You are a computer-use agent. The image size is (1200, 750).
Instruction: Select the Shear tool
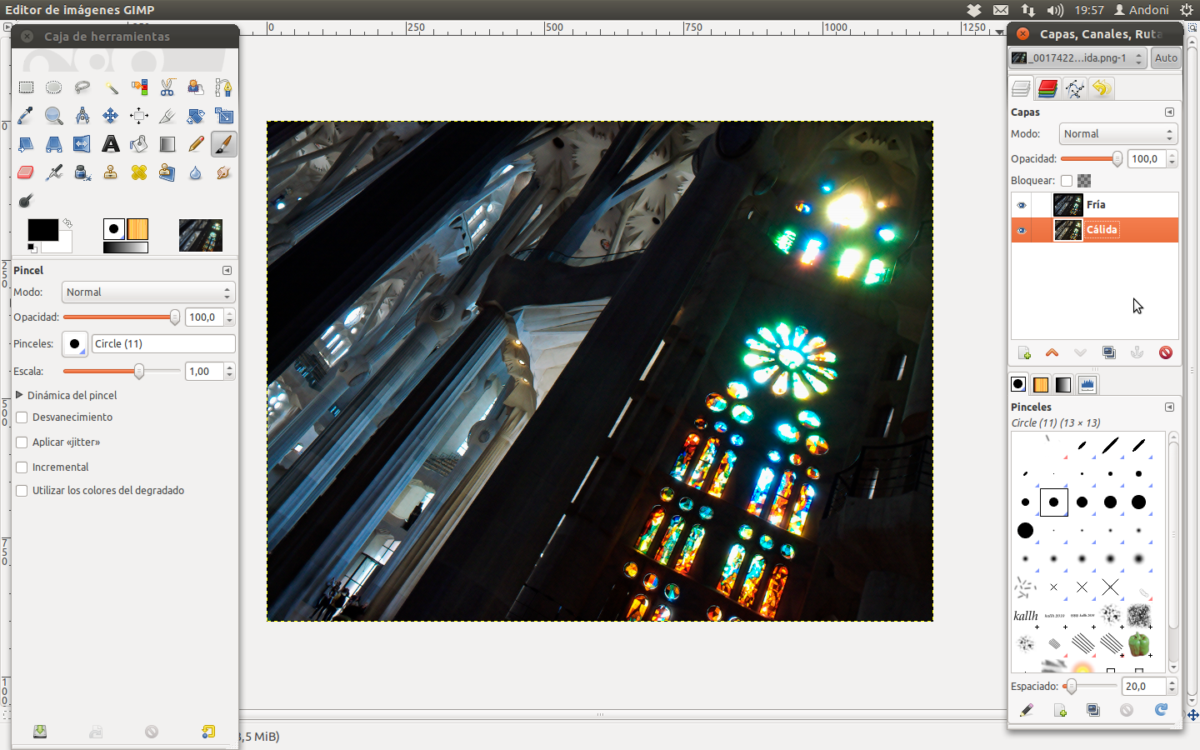click(26, 144)
